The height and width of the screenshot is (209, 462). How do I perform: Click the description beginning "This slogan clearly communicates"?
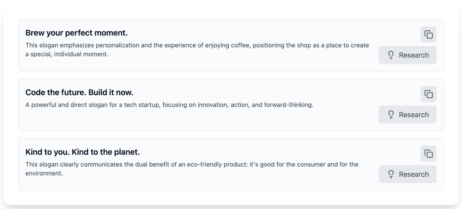pyautogui.click(x=192, y=169)
